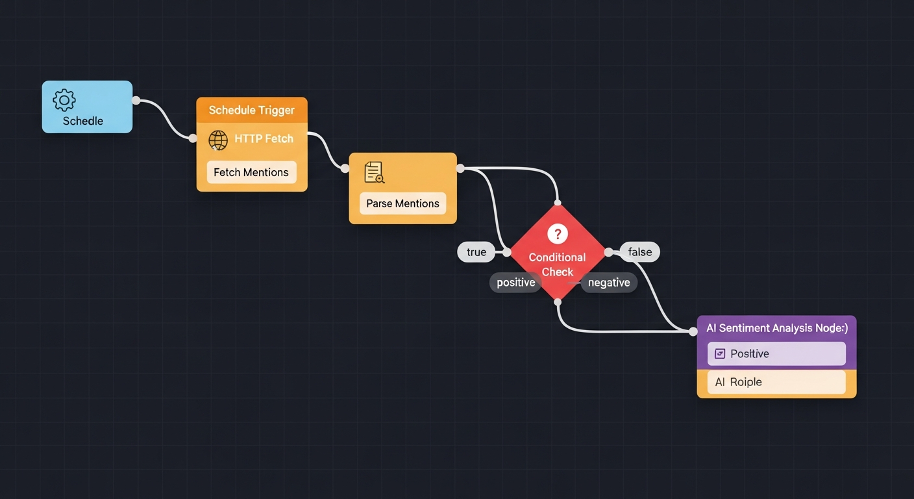Click the port next to the true label
Image resolution: width=914 pixels, height=499 pixels.
tap(508, 252)
